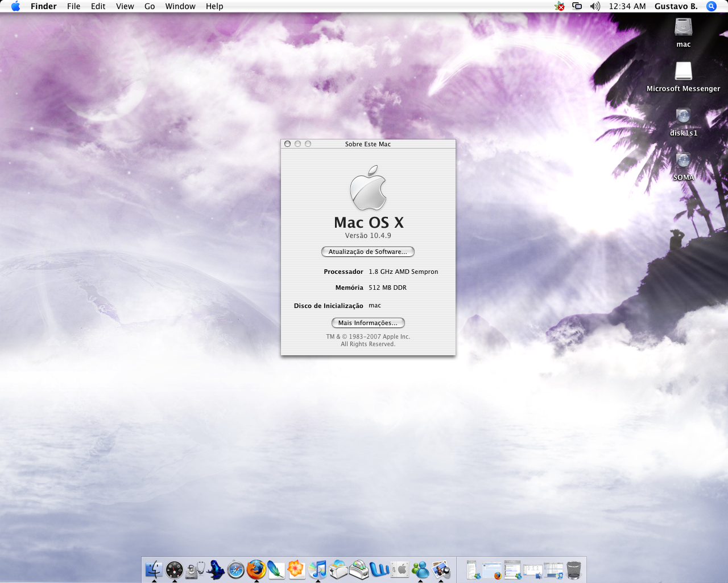The image size is (728, 583).
Task: Launch Dashboard from the Dock
Action: 175,569
